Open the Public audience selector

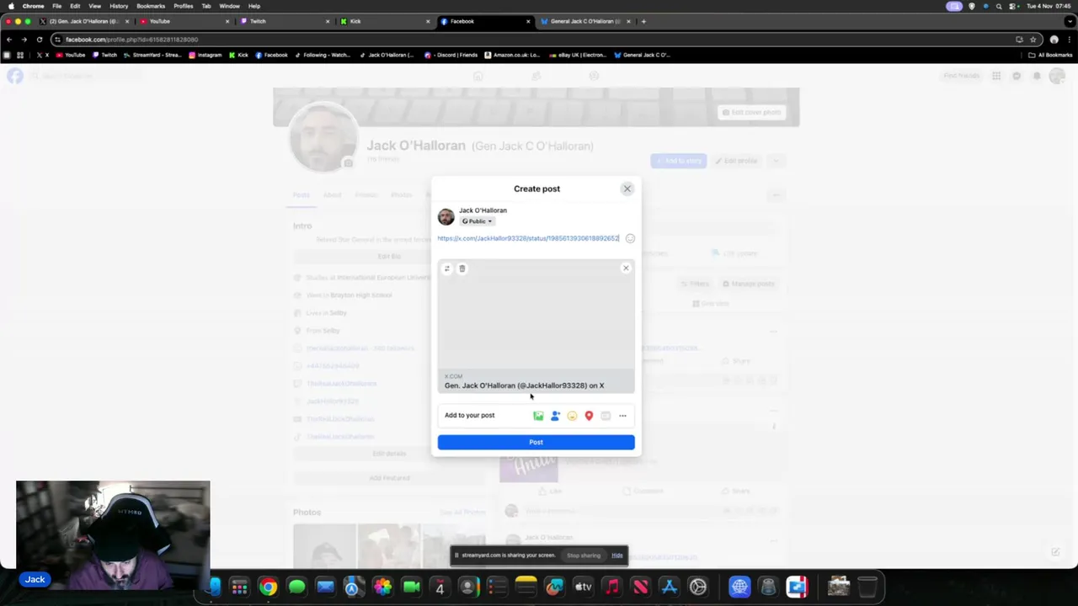pyautogui.click(x=477, y=221)
